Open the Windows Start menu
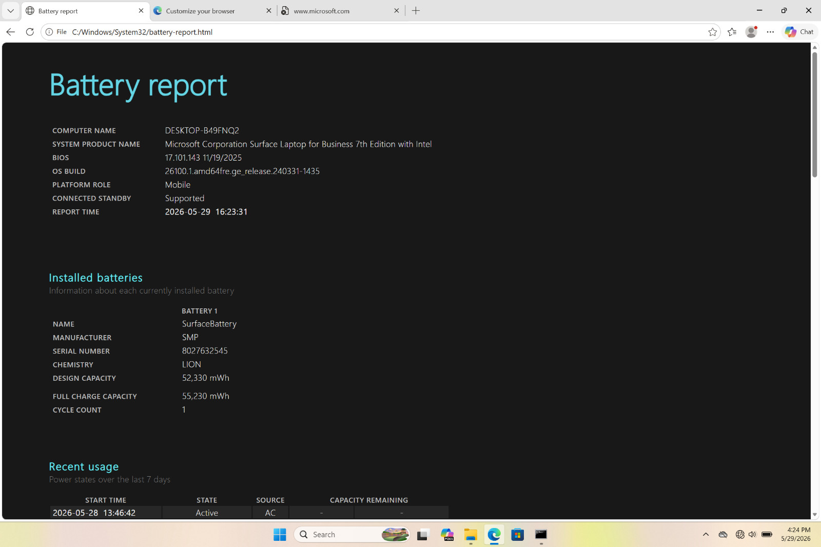The width and height of the screenshot is (821, 547). click(280, 535)
